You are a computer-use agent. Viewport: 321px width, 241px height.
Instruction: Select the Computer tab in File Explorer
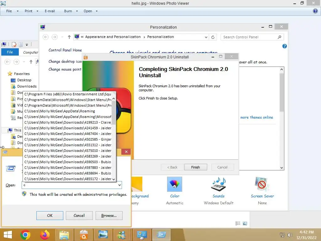click(30, 52)
